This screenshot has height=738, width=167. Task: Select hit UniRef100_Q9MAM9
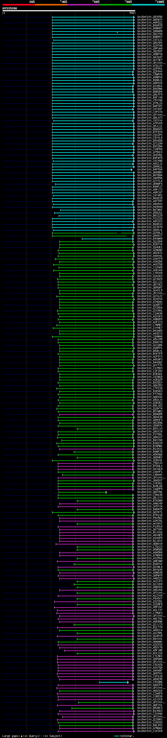point(150,31)
